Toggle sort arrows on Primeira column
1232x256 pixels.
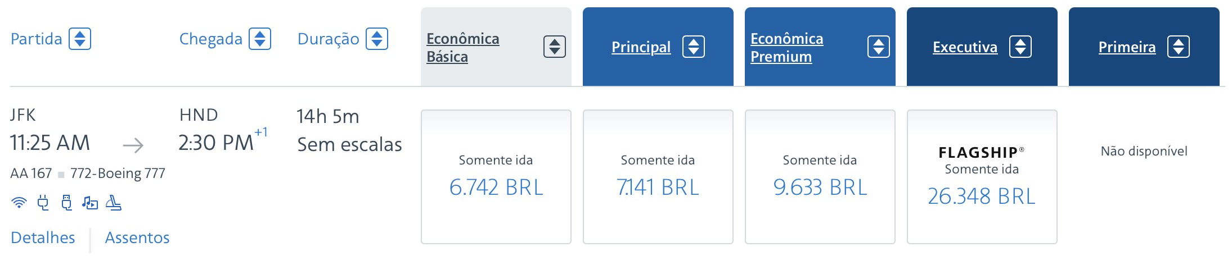[x=1179, y=47]
